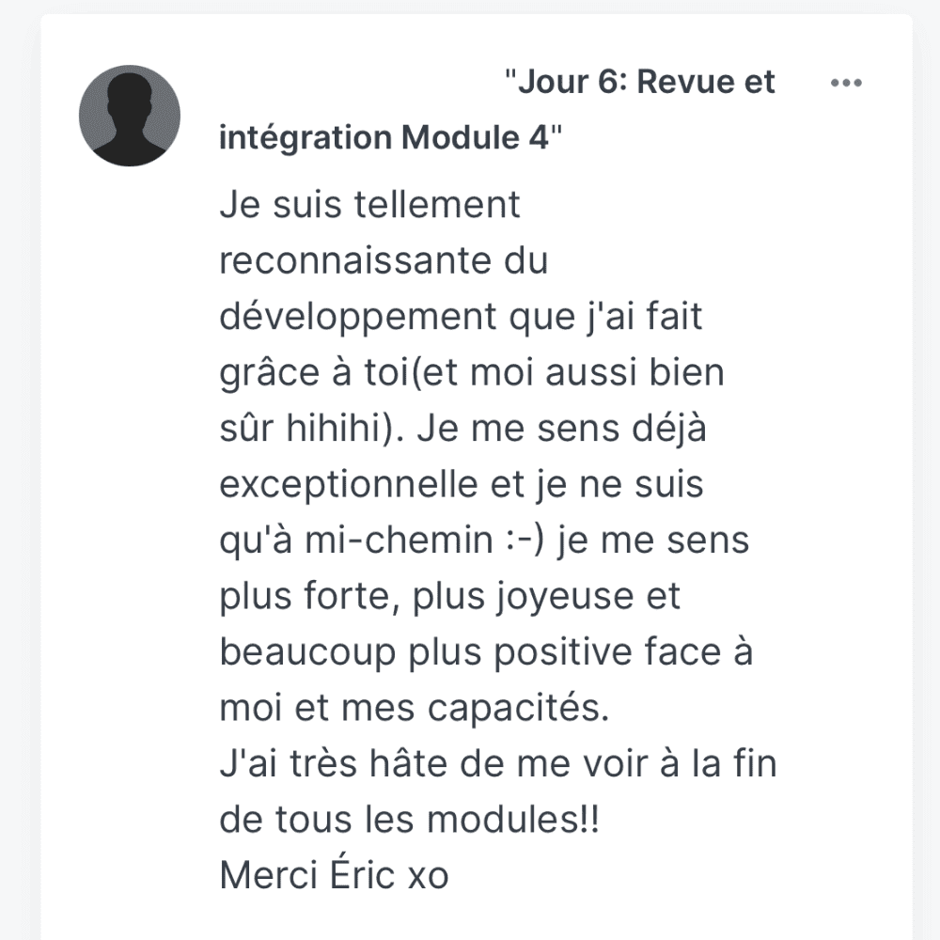The height and width of the screenshot is (940, 940).
Task: Click the "de tous les modules!!" line
Action: 409,821
